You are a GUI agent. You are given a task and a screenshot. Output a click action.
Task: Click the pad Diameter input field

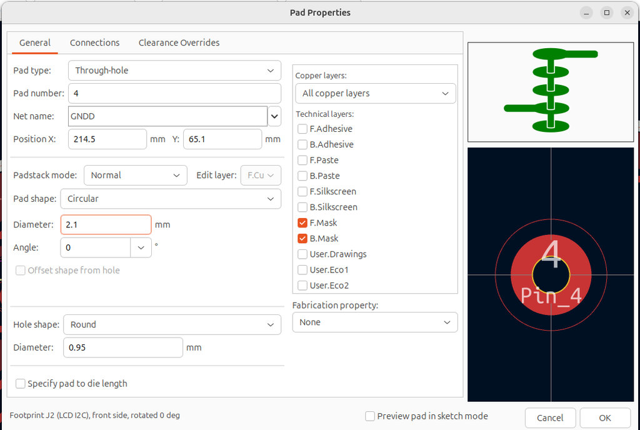click(106, 224)
